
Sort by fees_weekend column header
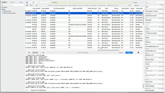point(36,8)
